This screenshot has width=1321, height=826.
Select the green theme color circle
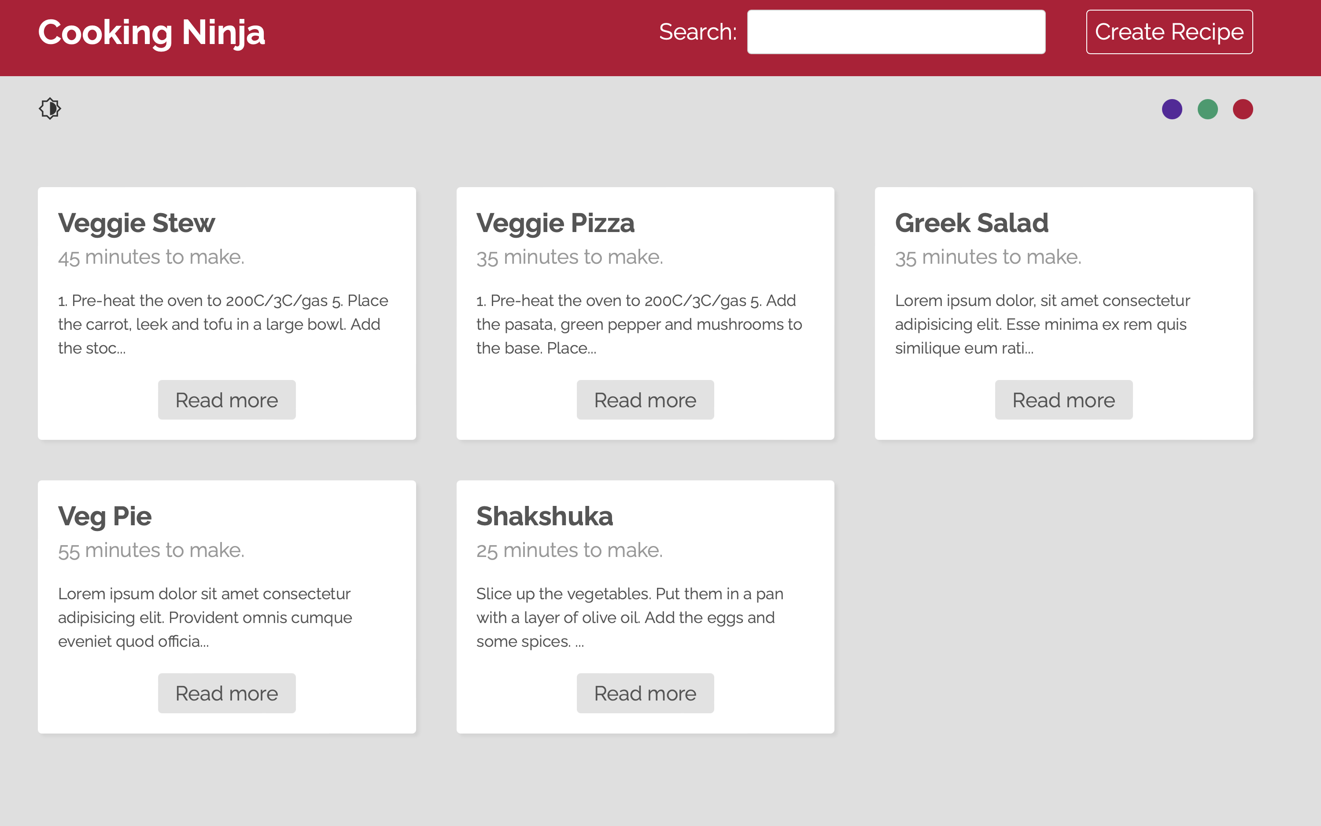tap(1208, 109)
